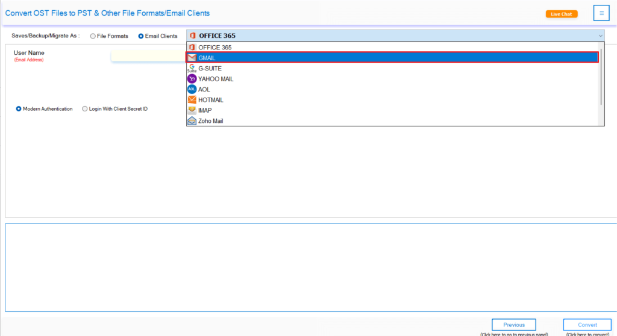617x336 pixels.
Task: Click the Office 365 icon in combo box header
Action: (192, 36)
